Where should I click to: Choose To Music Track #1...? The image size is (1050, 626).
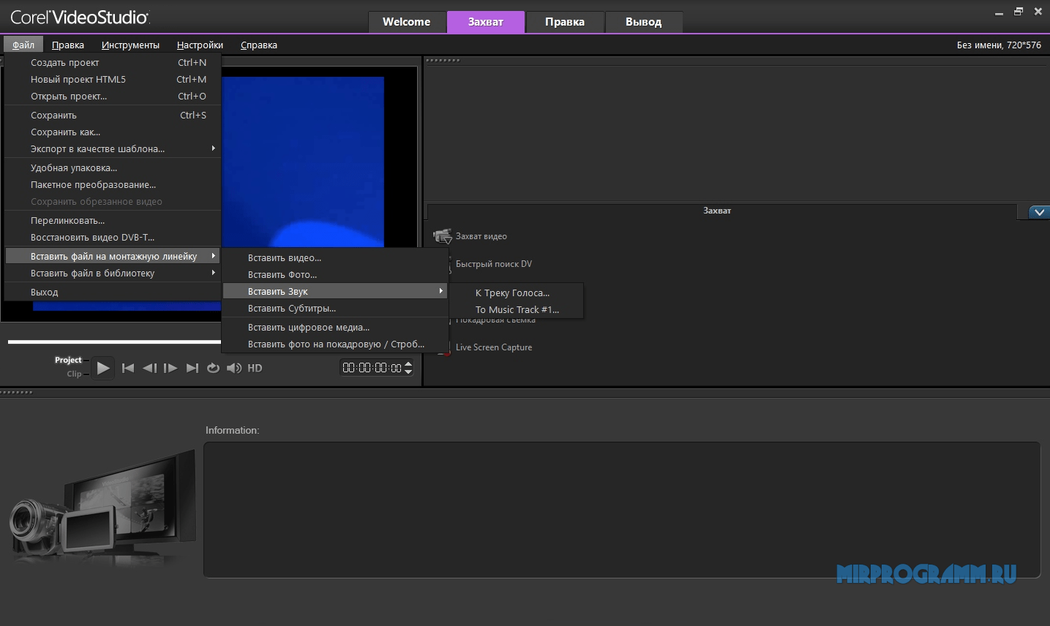pyautogui.click(x=517, y=309)
